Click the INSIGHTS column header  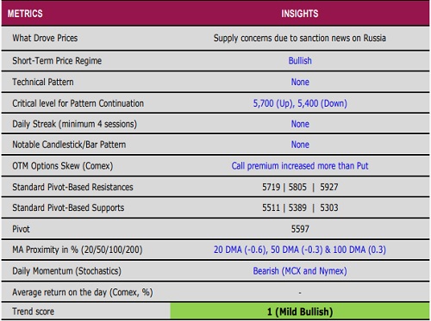300,14
